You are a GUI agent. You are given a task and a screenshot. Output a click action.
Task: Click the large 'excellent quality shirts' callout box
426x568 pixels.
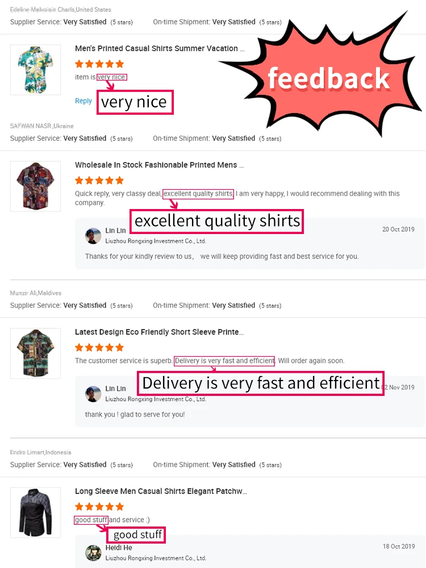pos(216,221)
